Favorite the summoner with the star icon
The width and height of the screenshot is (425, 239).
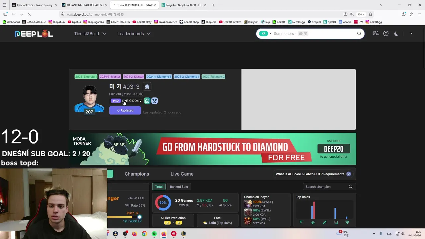(x=147, y=87)
